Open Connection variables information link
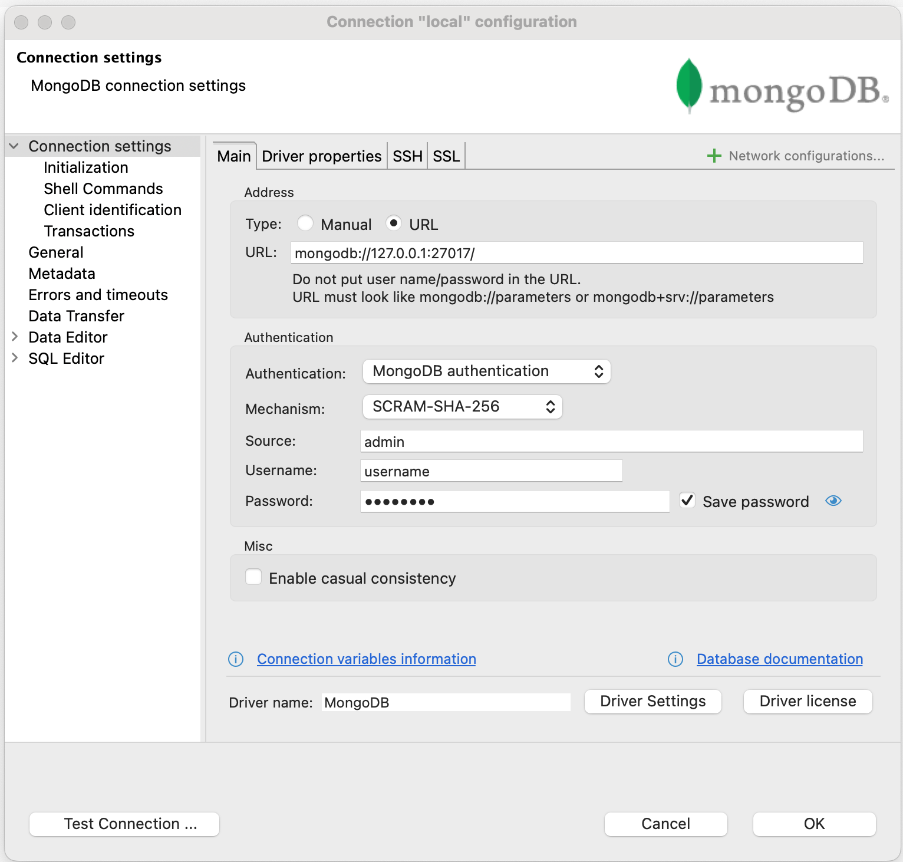This screenshot has width=903, height=862. tap(365, 659)
